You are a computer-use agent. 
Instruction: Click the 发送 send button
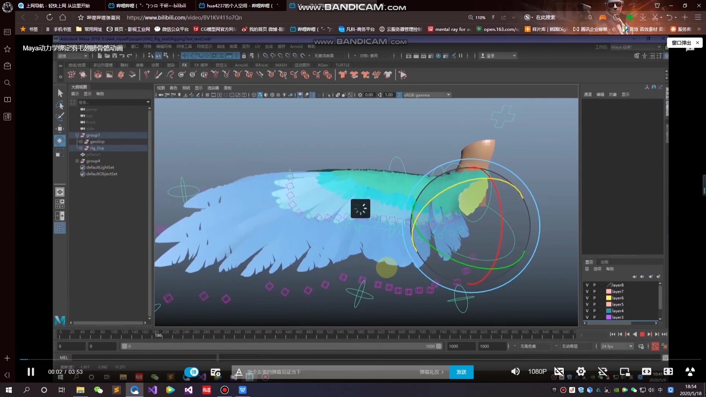461,372
